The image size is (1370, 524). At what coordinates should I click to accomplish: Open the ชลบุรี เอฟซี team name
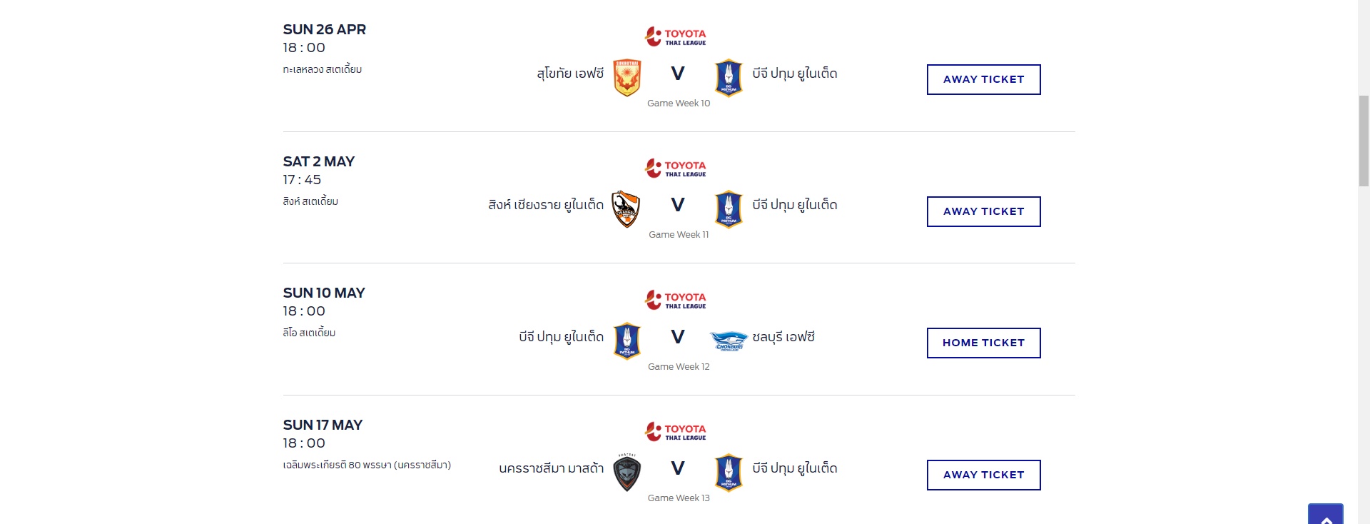click(x=783, y=337)
